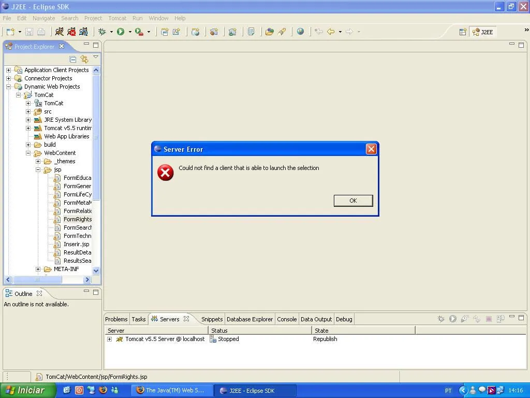Screen dimensions: 530x398
Task: Click the Open Perspective icon
Action: 463,32
